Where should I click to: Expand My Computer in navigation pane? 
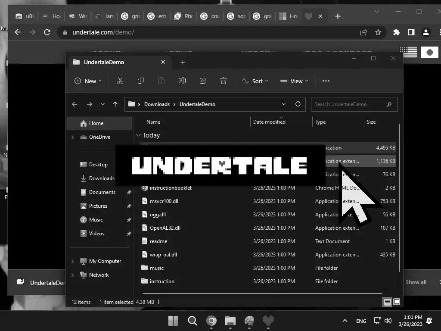pyautogui.click(x=72, y=261)
